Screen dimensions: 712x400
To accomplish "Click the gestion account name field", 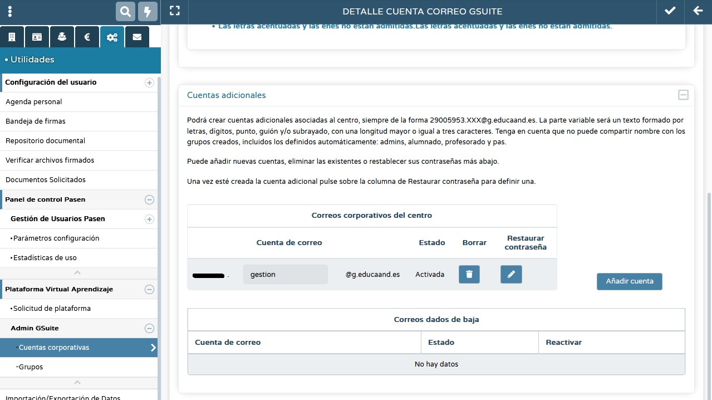I will click(x=286, y=275).
